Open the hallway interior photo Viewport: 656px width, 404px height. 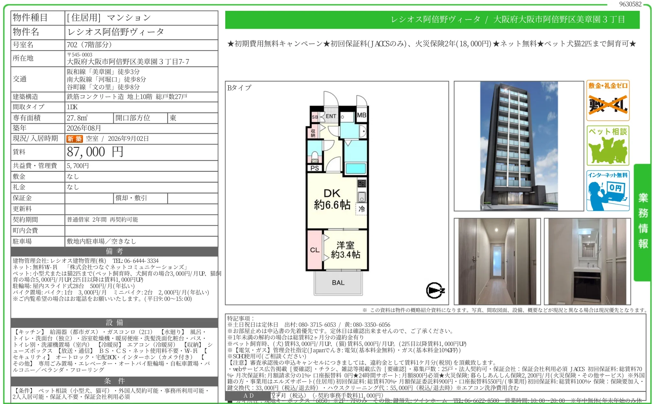497,261
